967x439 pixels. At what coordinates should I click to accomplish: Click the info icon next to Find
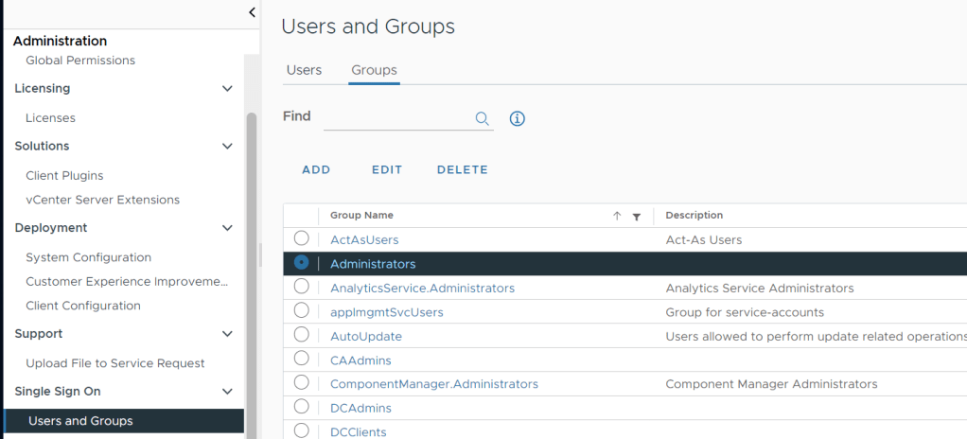pos(517,118)
